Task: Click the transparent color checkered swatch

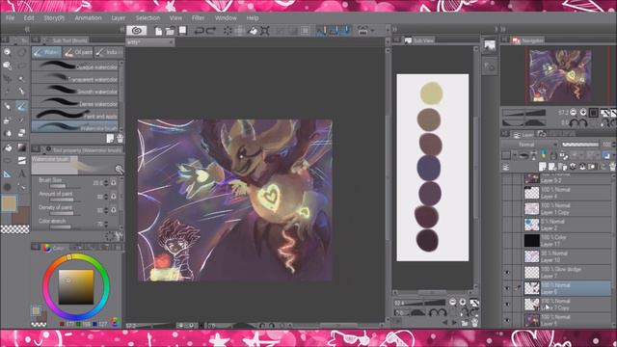Action: point(15,229)
